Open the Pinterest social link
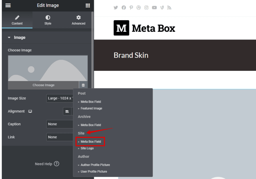 (x=131, y=8)
